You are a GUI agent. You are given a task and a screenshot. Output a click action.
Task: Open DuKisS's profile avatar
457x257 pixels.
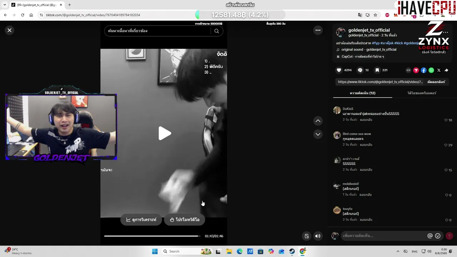(x=337, y=110)
